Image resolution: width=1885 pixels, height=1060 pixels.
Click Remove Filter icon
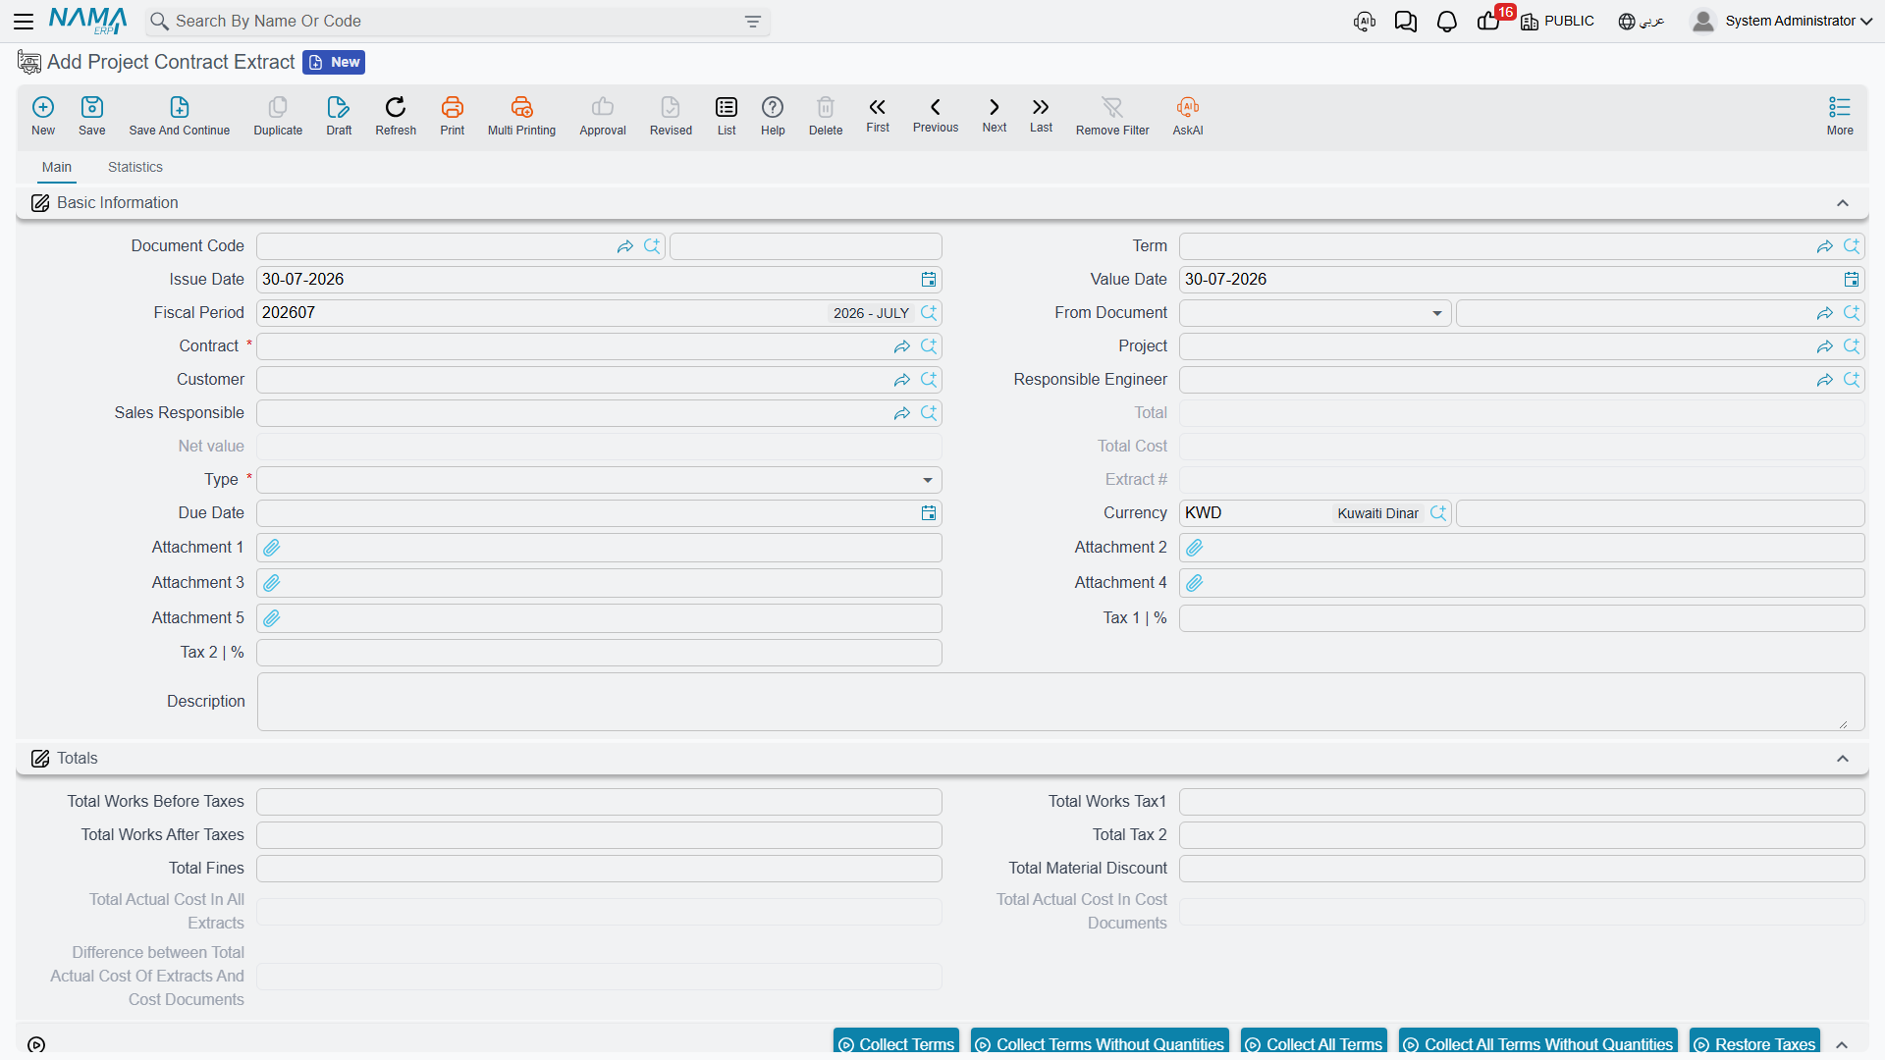coord(1112,115)
